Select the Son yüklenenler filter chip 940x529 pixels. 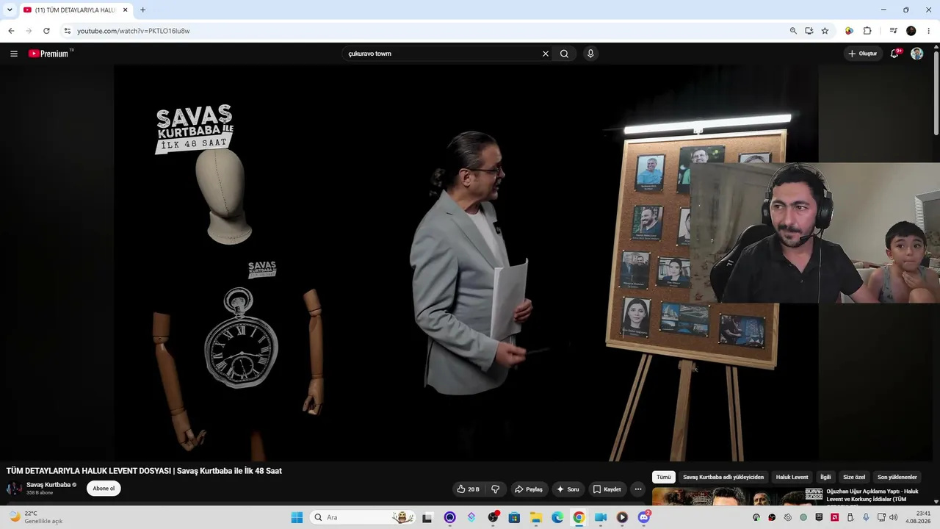897,478
